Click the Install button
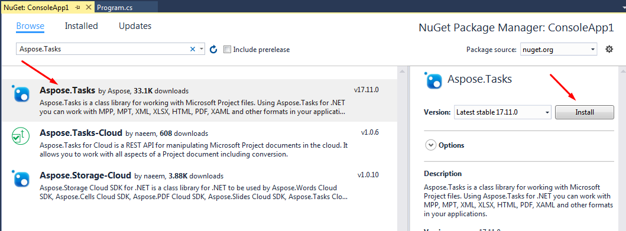 (x=585, y=112)
